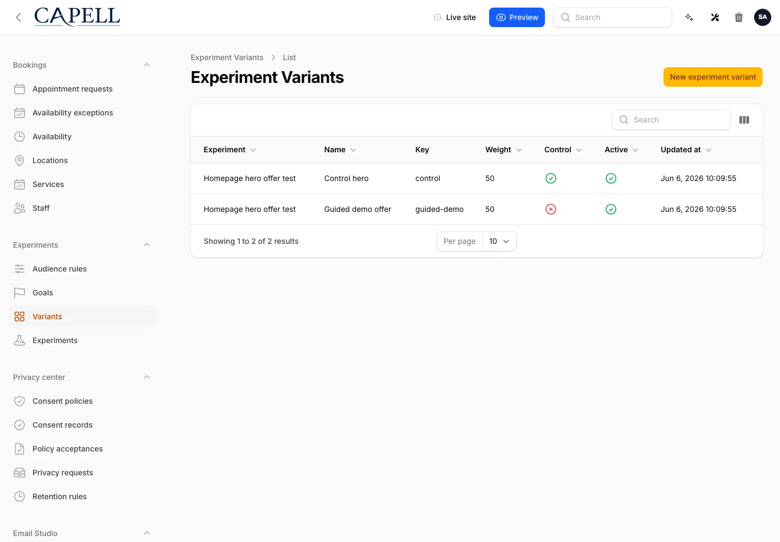Viewport: 780px width, 542px height.
Task: Click the Experiments beaker icon
Action: click(19, 340)
